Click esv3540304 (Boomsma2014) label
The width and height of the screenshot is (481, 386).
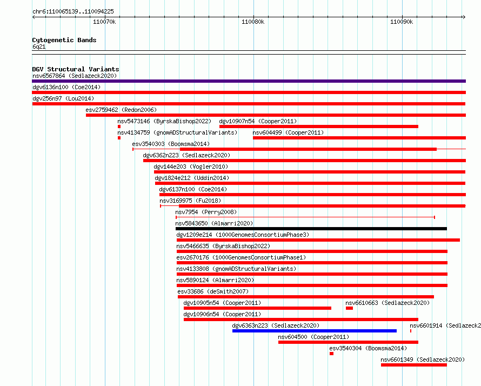point(368,348)
